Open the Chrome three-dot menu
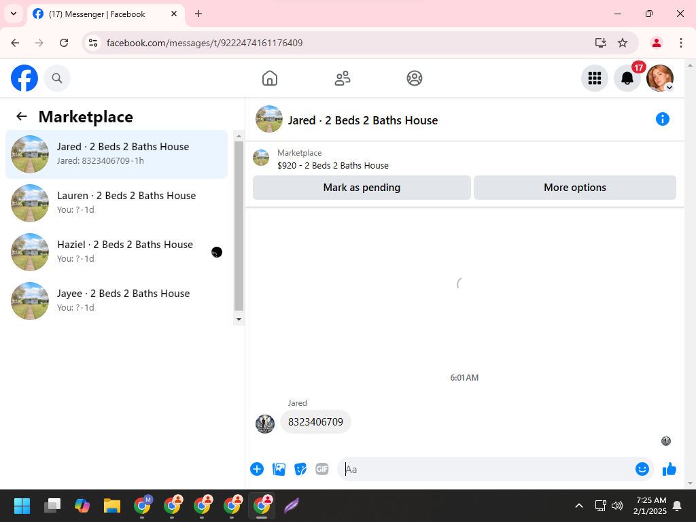 tap(681, 43)
